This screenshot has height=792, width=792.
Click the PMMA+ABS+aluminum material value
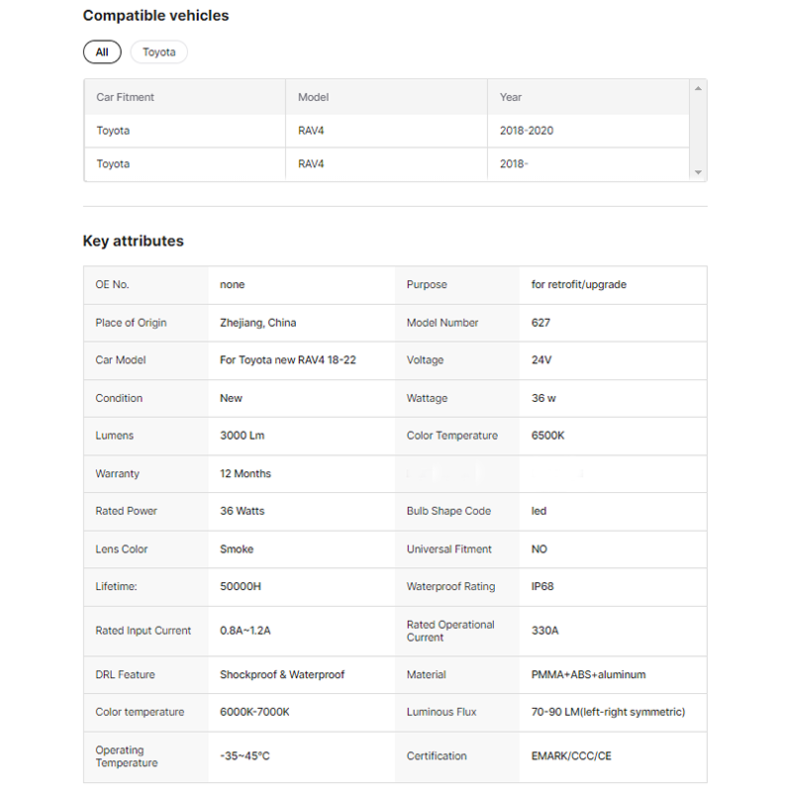(x=588, y=674)
